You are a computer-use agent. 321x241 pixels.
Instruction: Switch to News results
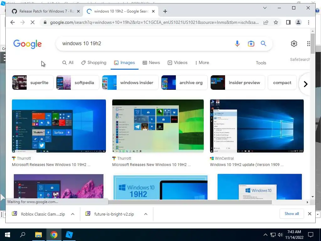(x=151, y=63)
